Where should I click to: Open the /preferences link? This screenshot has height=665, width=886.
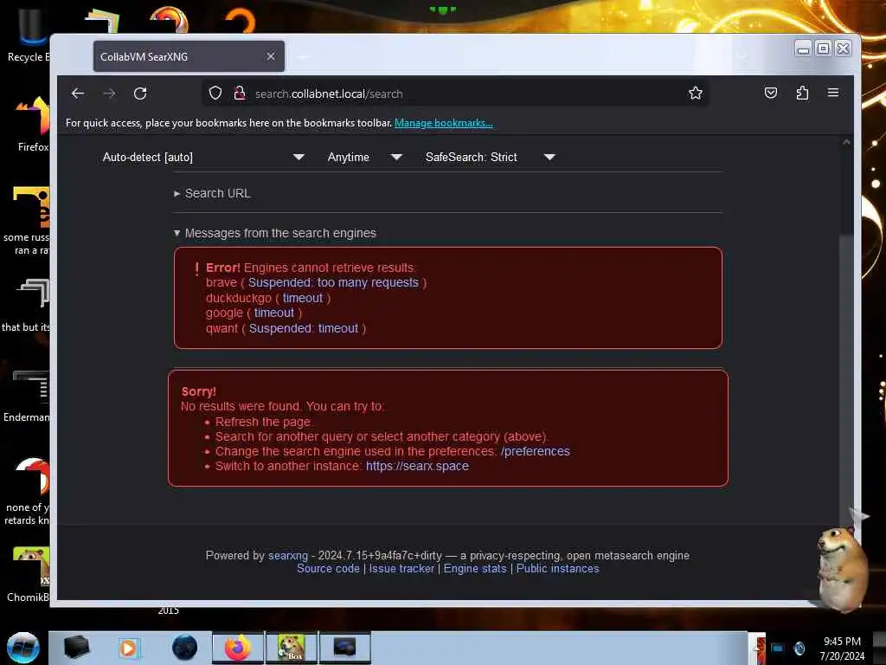point(535,451)
